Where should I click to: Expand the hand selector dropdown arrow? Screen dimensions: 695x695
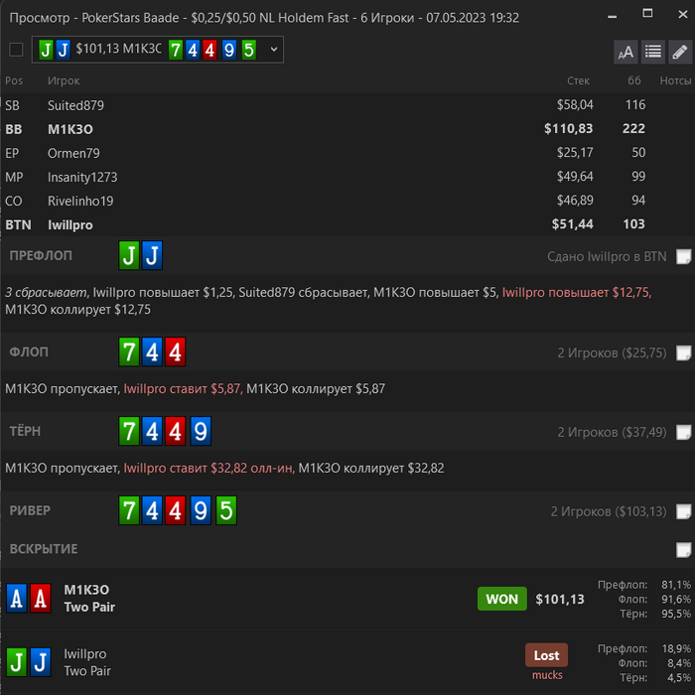pos(274,50)
